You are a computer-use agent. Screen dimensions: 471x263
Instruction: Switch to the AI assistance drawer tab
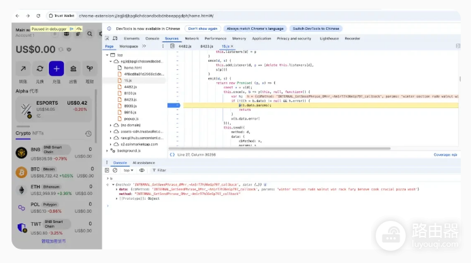(144, 162)
